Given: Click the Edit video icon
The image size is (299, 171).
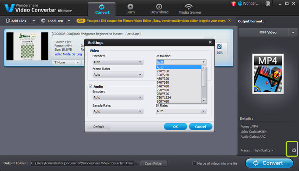Looking at the screenshot, I should (220, 49).
